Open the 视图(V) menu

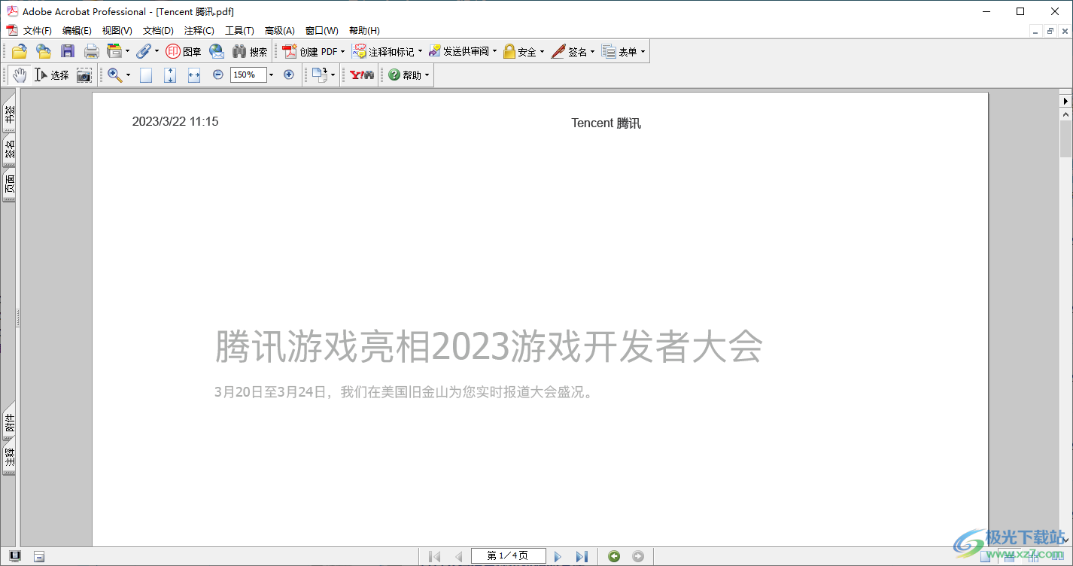point(117,31)
